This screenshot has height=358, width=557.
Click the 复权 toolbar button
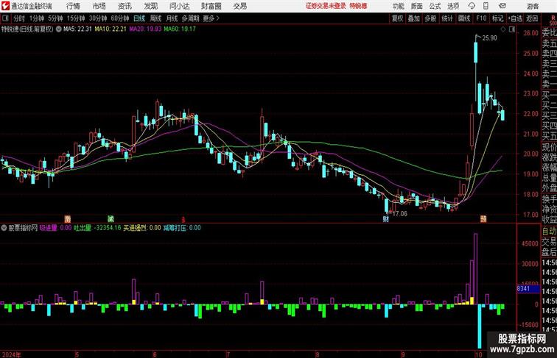click(x=398, y=18)
